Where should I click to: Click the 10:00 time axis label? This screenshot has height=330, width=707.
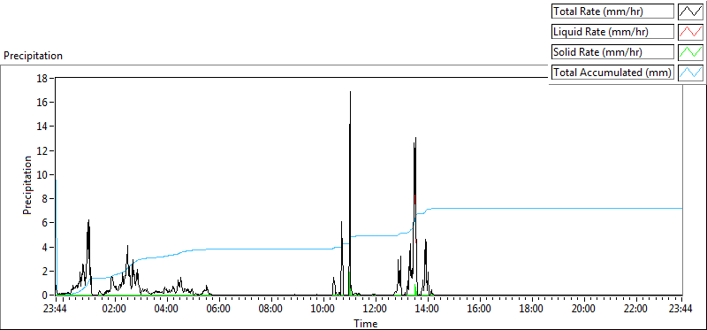pyautogui.click(x=323, y=310)
